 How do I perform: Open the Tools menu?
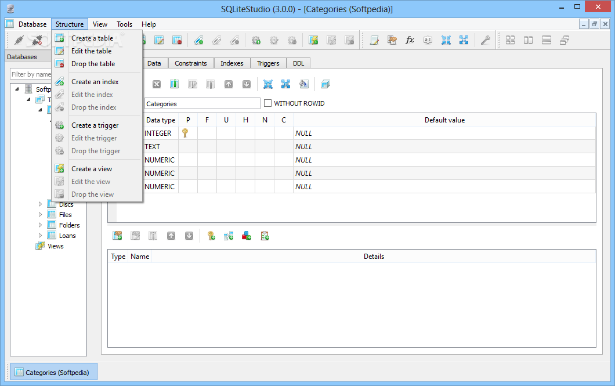pos(124,24)
